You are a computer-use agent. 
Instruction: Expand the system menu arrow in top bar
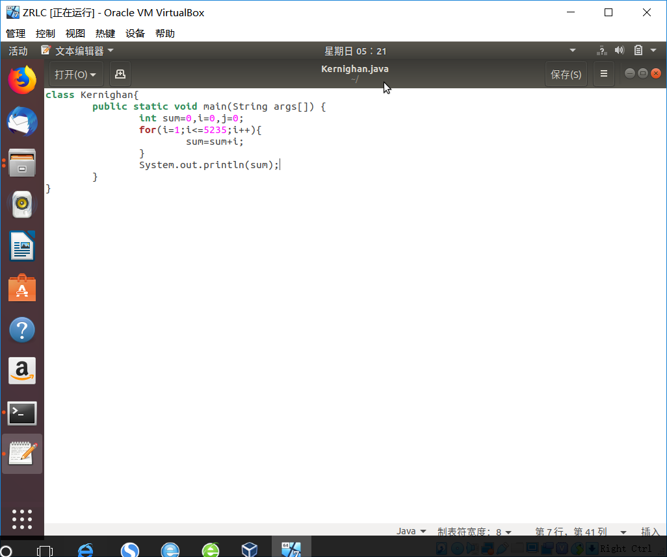pyautogui.click(x=653, y=51)
